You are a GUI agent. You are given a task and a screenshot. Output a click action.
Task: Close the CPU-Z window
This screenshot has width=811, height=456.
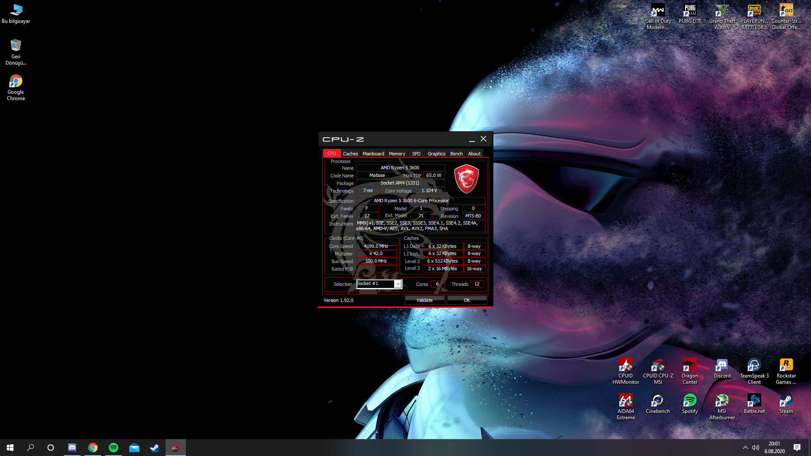click(x=483, y=139)
